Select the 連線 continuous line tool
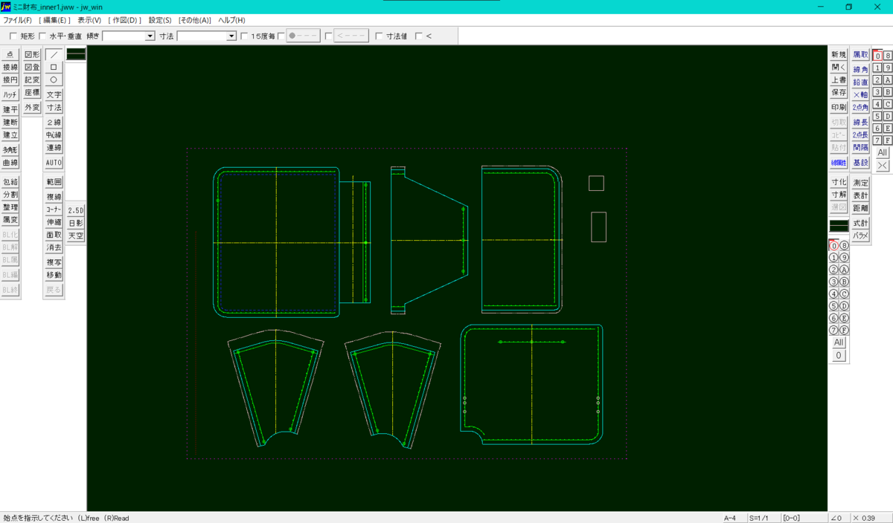893x523 pixels. click(x=54, y=148)
